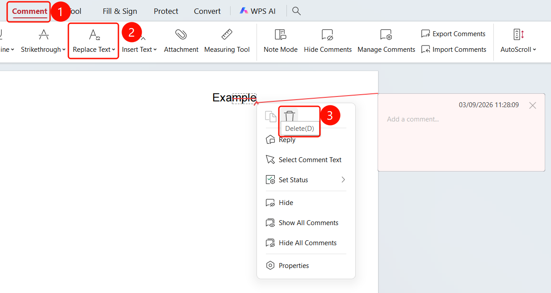Click the trash Delete icon in context menu
This screenshot has height=293, width=551.
pyautogui.click(x=290, y=117)
